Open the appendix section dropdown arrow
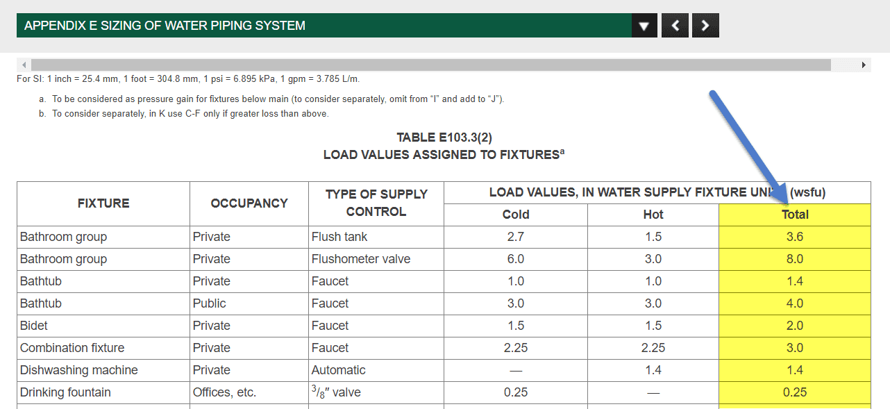Screen dimensions: 890x409 (x=644, y=26)
